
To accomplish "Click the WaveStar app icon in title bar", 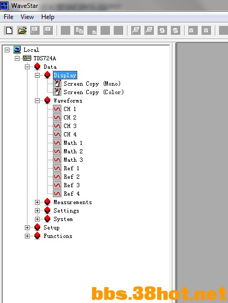I will click(4, 5).
